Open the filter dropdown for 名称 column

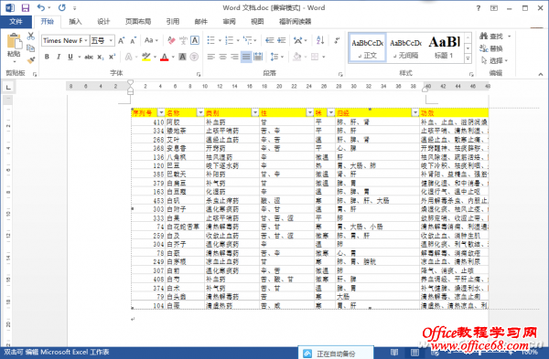[x=200, y=112]
